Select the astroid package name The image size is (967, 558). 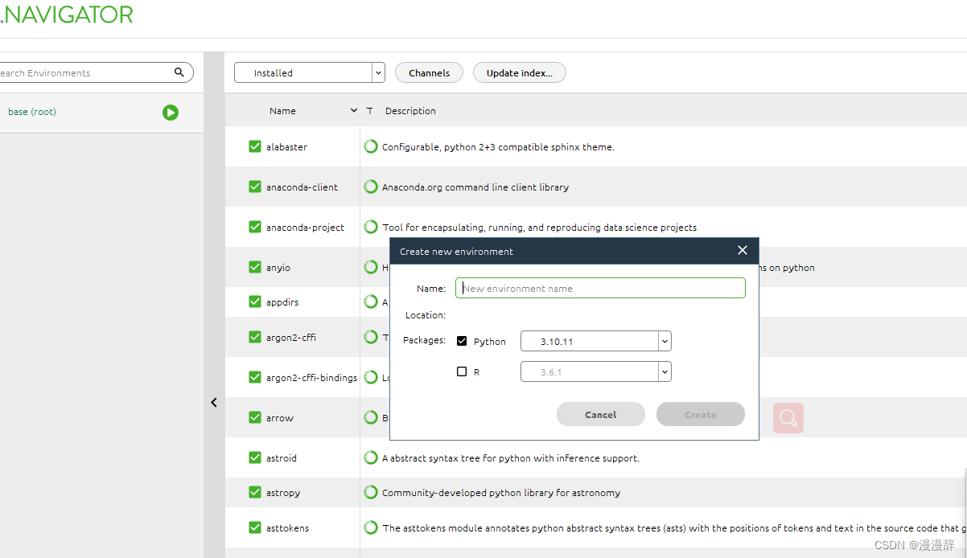[282, 458]
